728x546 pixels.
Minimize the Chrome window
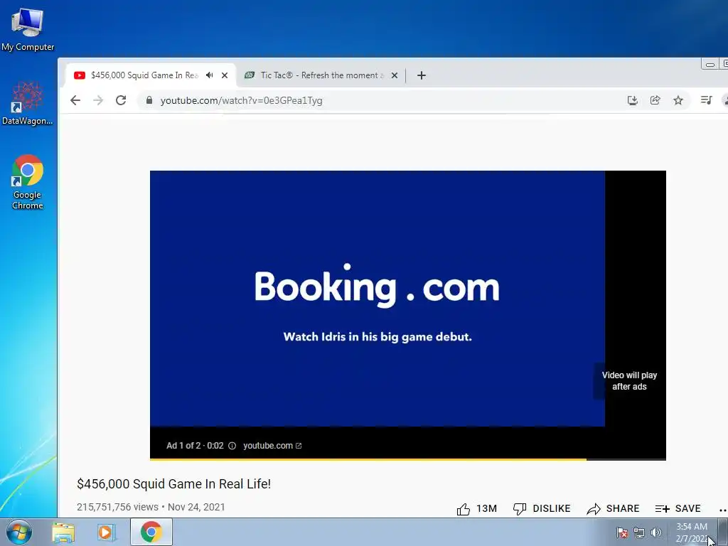[710, 64]
